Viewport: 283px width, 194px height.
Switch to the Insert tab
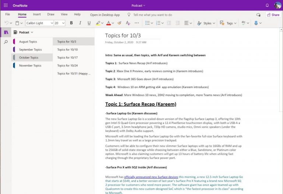(37, 14)
